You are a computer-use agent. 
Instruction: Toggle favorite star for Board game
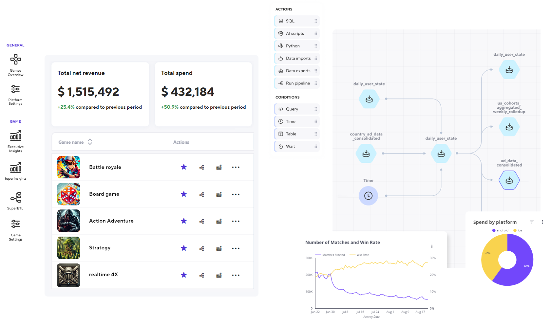point(184,194)
